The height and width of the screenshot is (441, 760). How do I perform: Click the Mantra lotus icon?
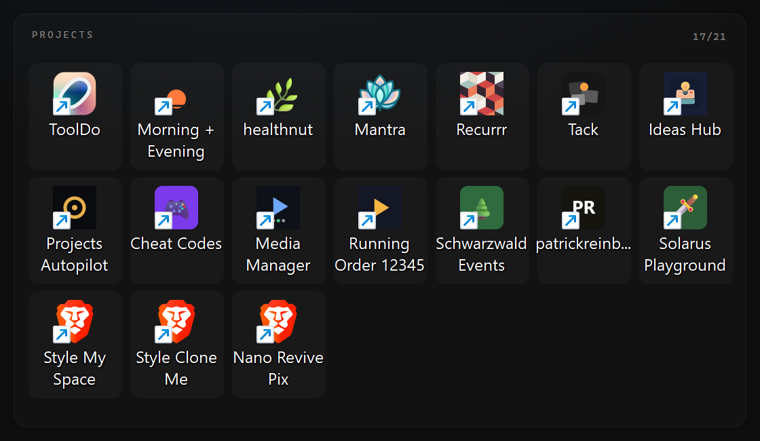pyautogui.click(x=380, y=94)
